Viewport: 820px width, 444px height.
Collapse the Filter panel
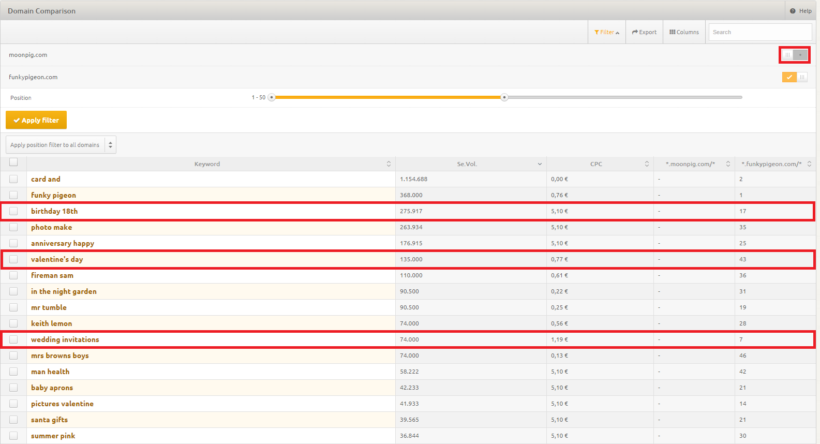(607, 32)
